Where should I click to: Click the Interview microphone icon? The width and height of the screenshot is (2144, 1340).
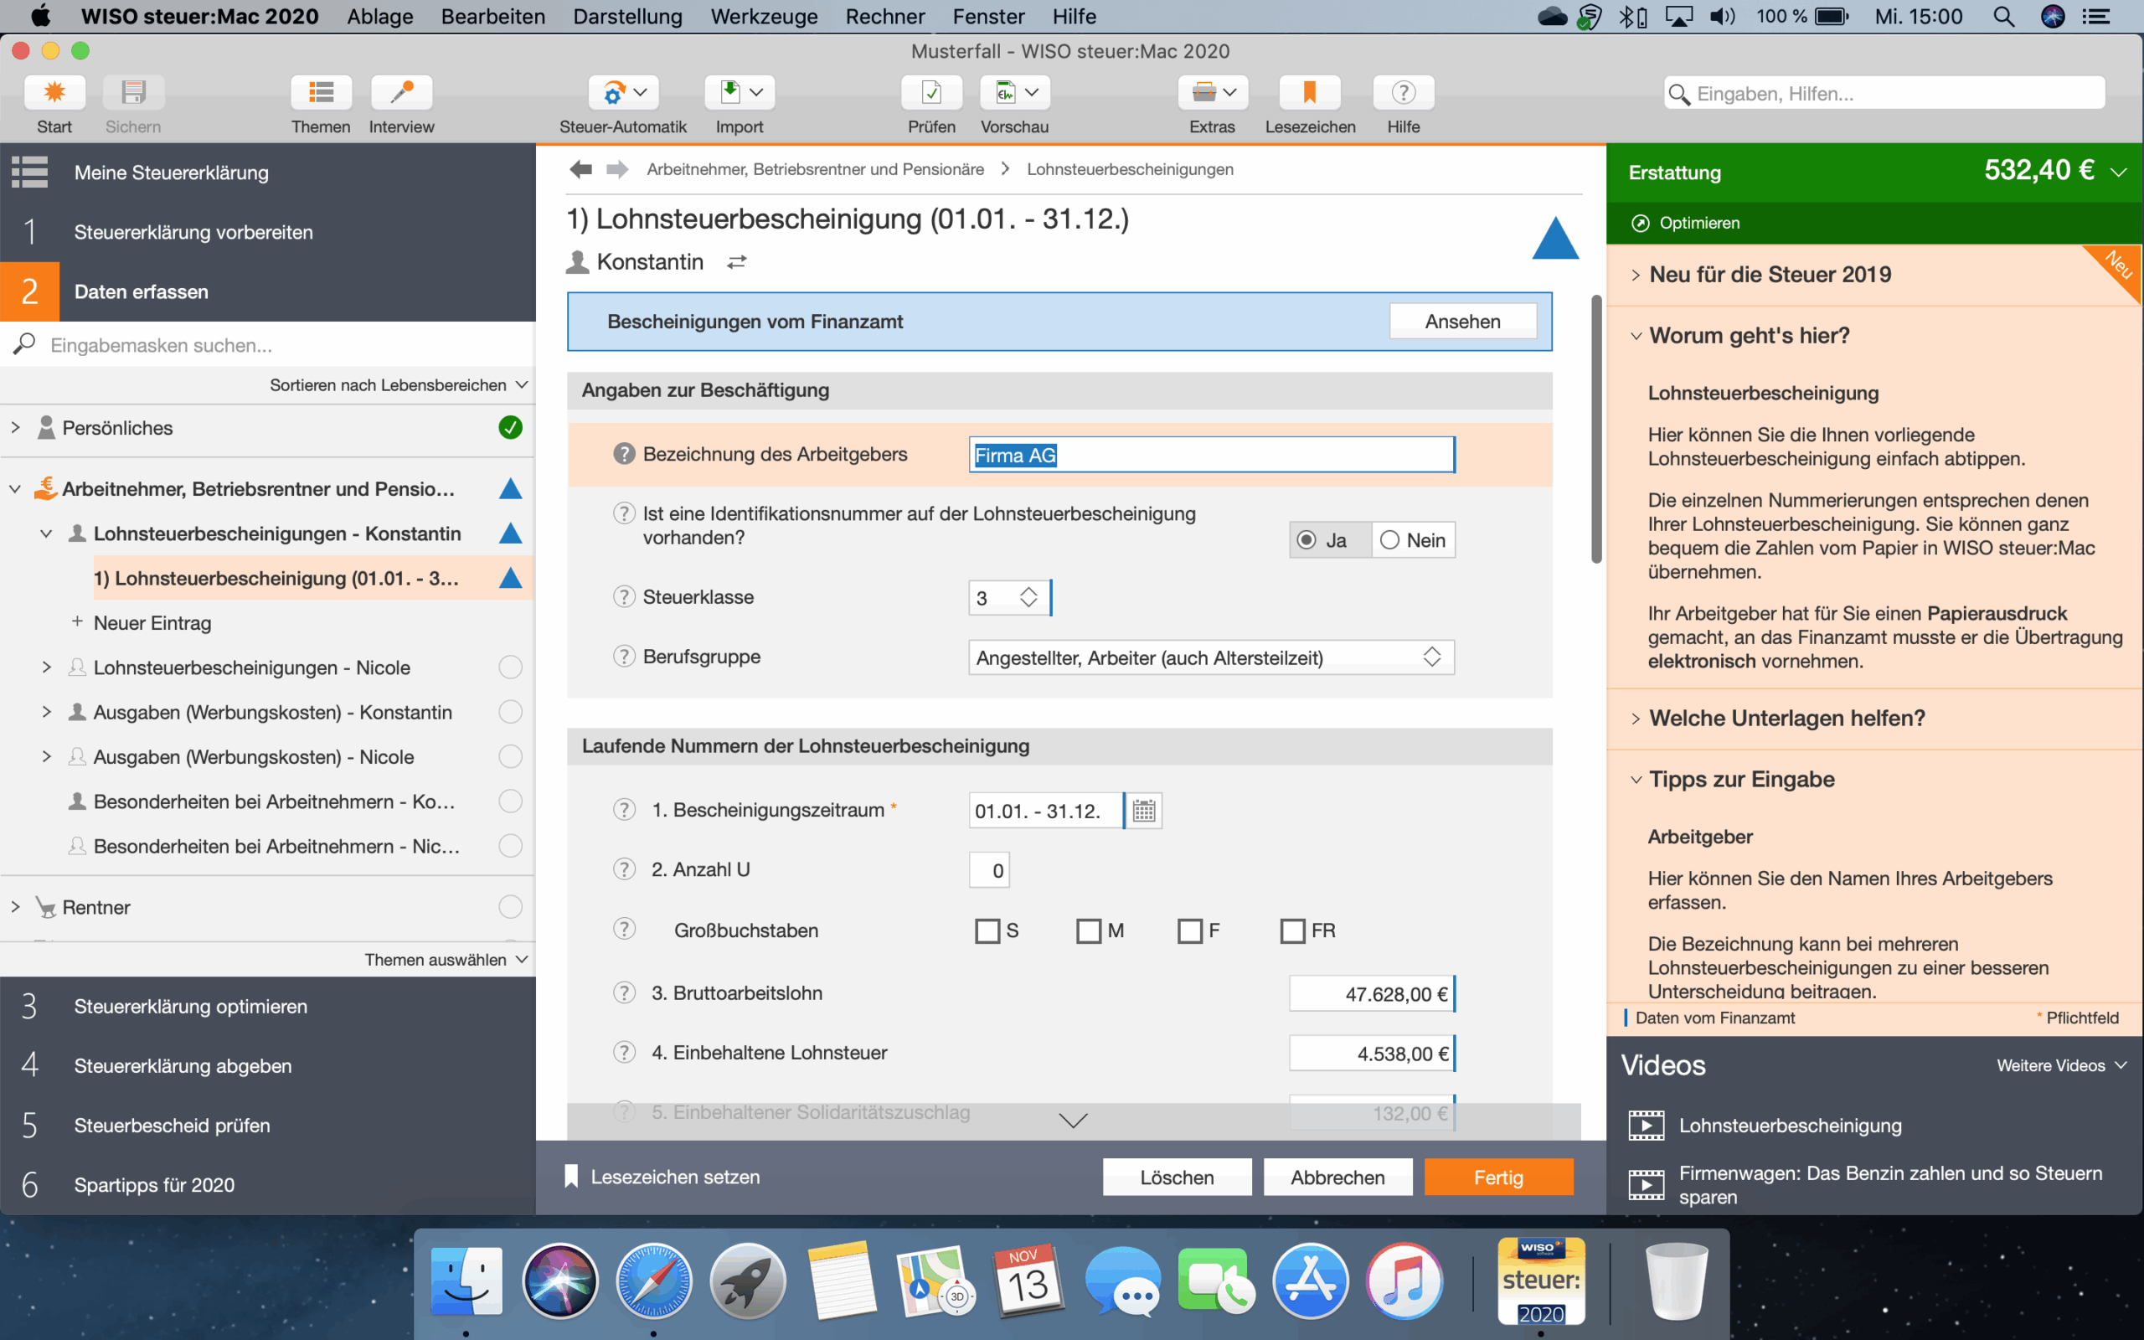click(401, 92)
